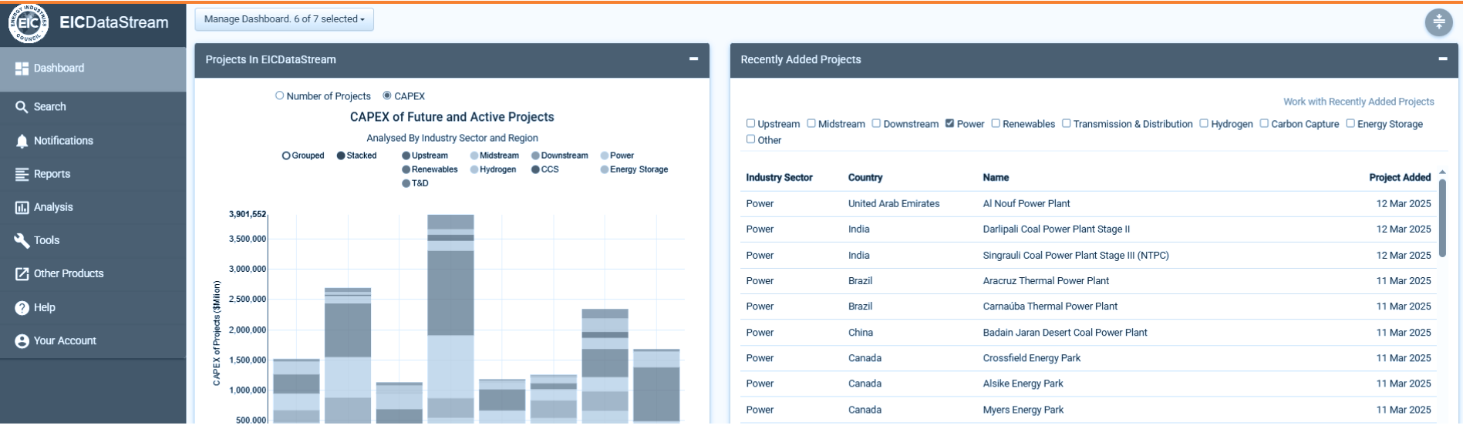Toggle the Downstream legend swatch

(x=535, y=156)
